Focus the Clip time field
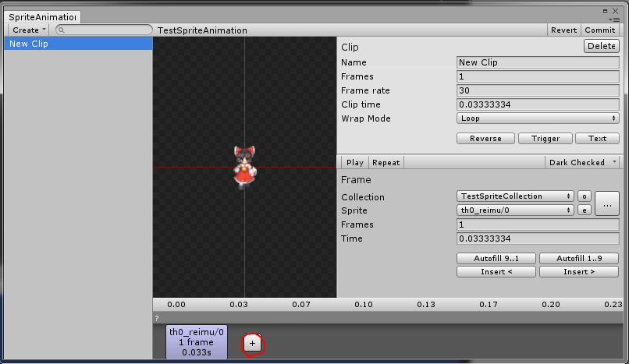 click(538, 104)
